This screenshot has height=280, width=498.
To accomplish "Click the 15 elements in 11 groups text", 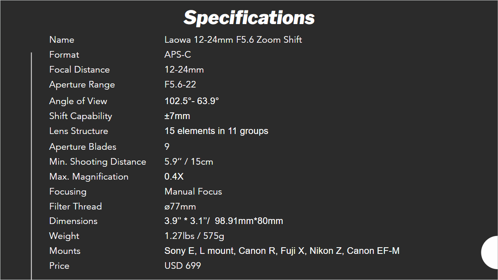I will click(216, 131).
